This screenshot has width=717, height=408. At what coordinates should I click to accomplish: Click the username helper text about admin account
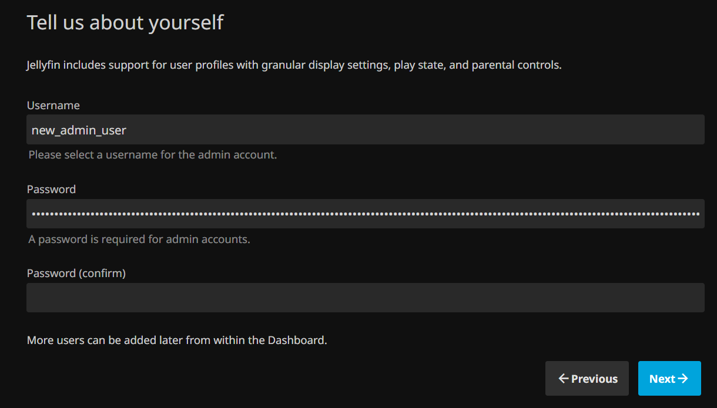point(153,156)
